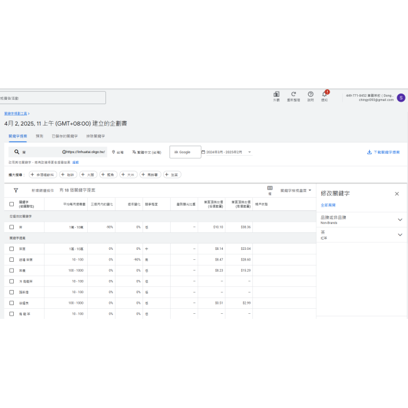Click the download keyword ideas icon
This screenshot has width=408, height=408.
[x=369, y=152]
